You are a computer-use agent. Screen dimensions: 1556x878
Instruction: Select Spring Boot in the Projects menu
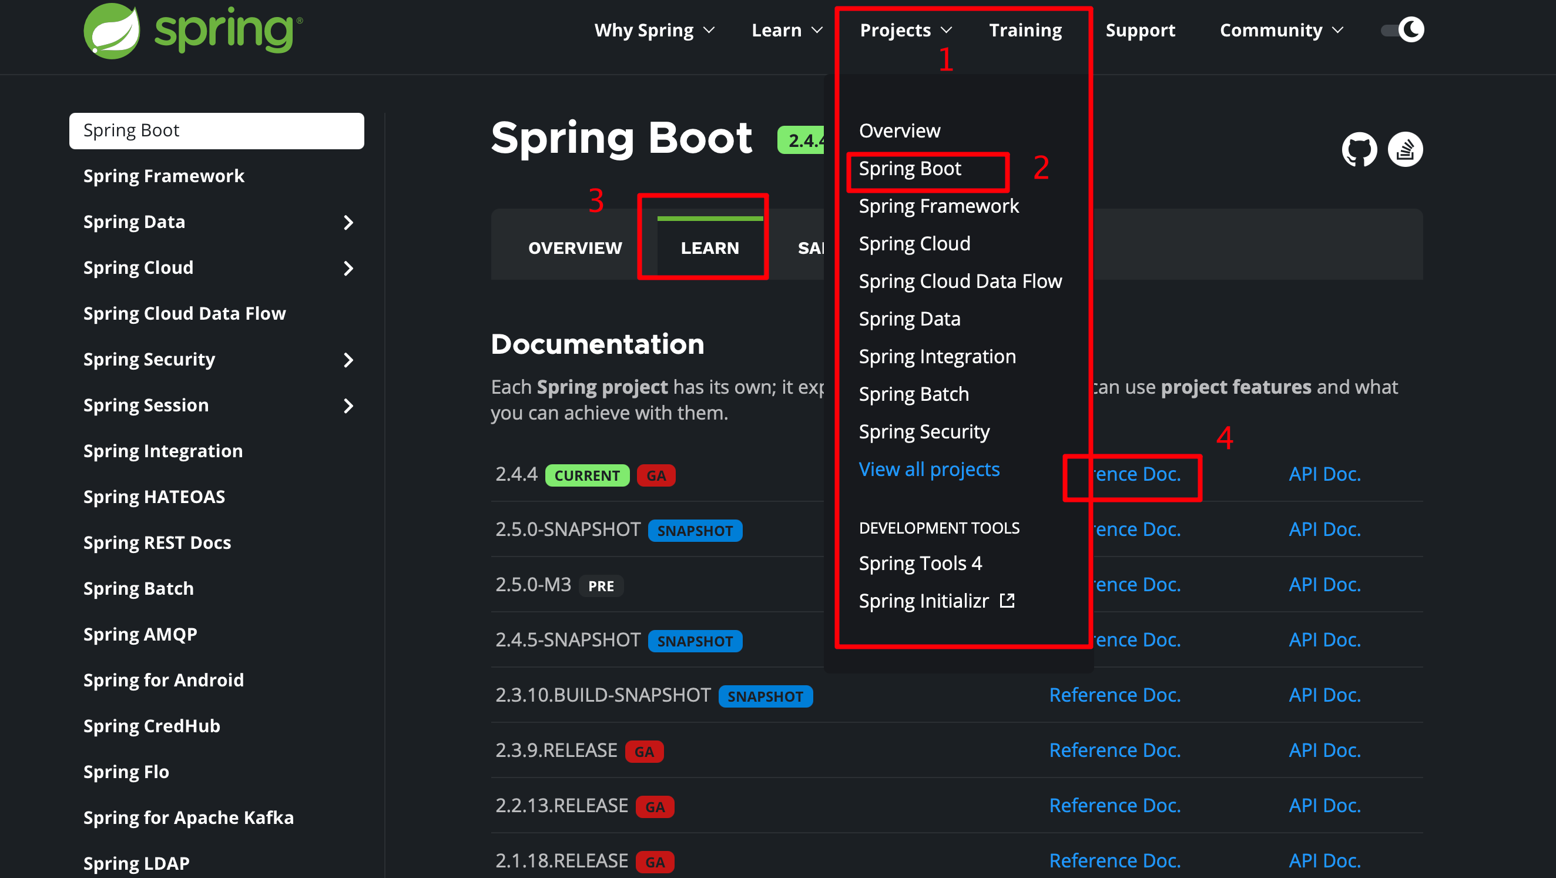click(x=910, y=169)
